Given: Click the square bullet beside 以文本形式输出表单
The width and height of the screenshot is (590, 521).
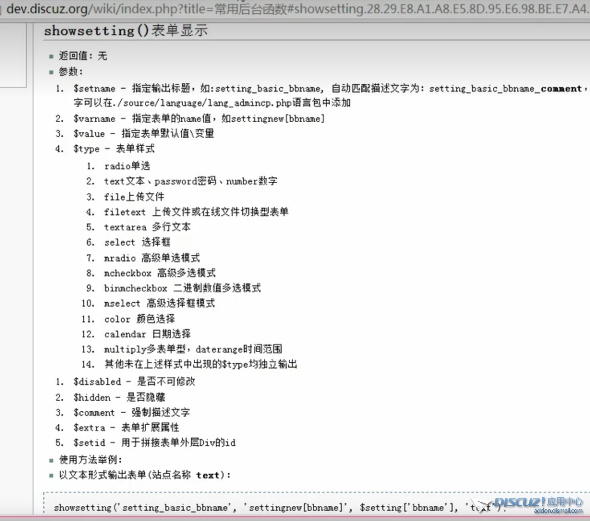Looking at the screenshot, I should pos(51,475).
